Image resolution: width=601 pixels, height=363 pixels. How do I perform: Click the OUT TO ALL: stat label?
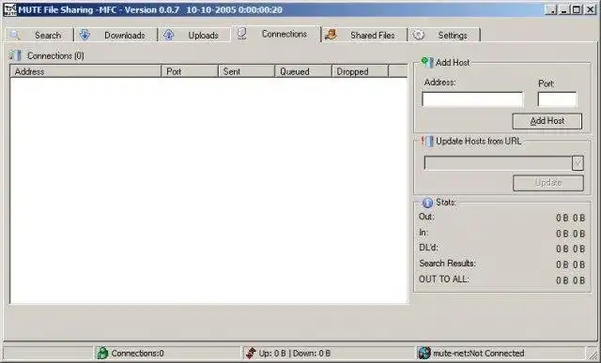(x=444, y=280)
